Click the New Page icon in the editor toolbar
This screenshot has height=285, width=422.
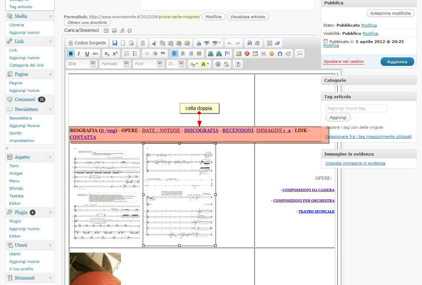[123, 43]
